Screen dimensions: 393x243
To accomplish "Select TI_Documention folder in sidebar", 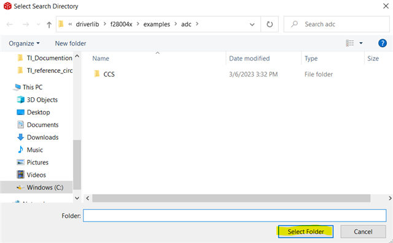I will click(50, 58).
